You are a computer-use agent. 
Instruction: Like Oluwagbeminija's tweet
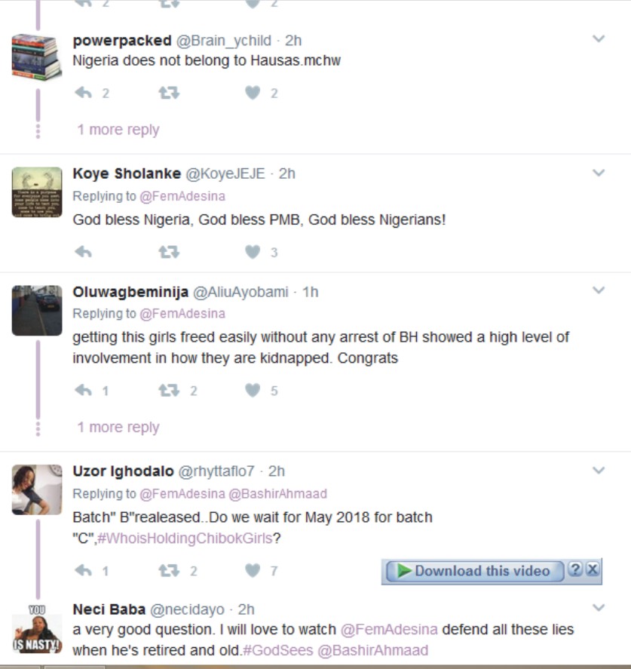pyautogui.click(x=253, y=391)
